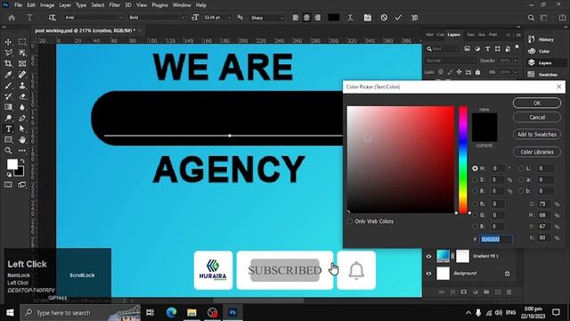Open the layer Fill dropdown arrow
This screenshot has width=570, height=321.
[516, 72]
